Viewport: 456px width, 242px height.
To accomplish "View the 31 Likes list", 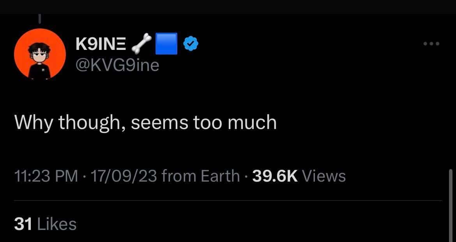I will pyautogui.click(x=45, y=224).
